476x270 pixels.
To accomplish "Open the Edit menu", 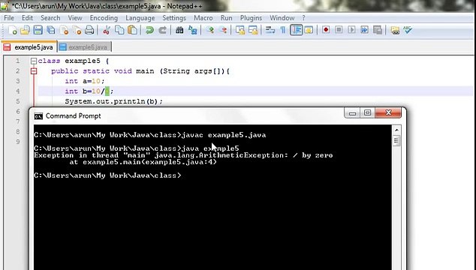I will 27,18.
